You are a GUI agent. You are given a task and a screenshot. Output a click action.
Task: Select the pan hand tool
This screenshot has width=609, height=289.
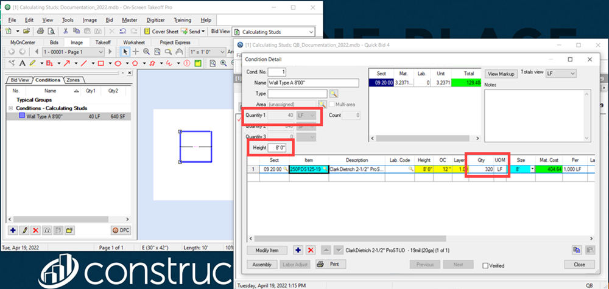179,52
